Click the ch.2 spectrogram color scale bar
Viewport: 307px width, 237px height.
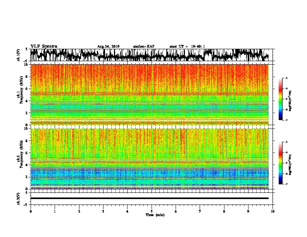coord(280,163)
